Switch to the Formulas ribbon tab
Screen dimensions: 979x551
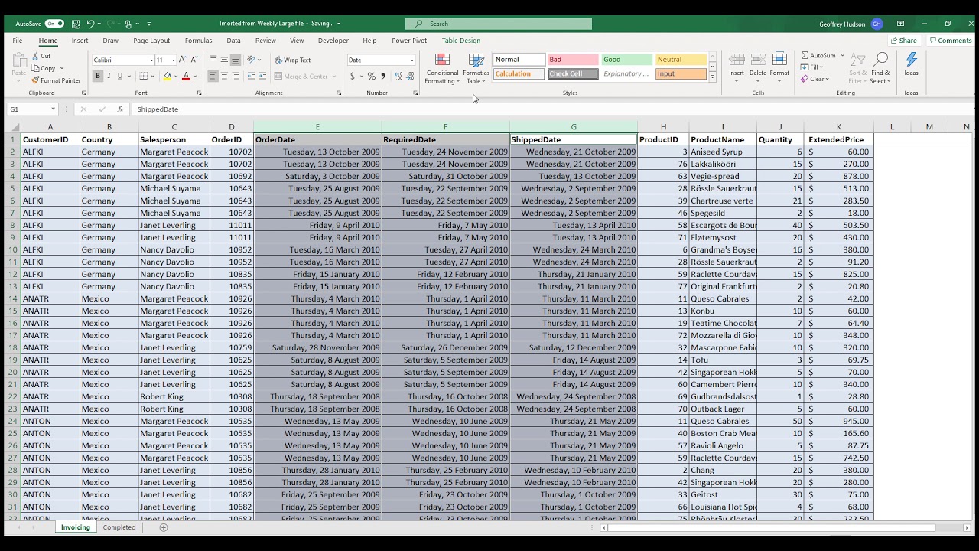click(x=198, y=41)
